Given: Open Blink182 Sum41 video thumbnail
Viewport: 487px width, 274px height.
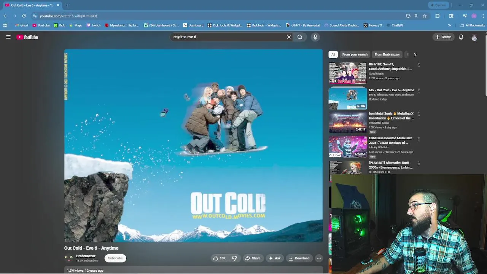Looking at the screenshot, I should pyautogui.click(x=347, y=73).
